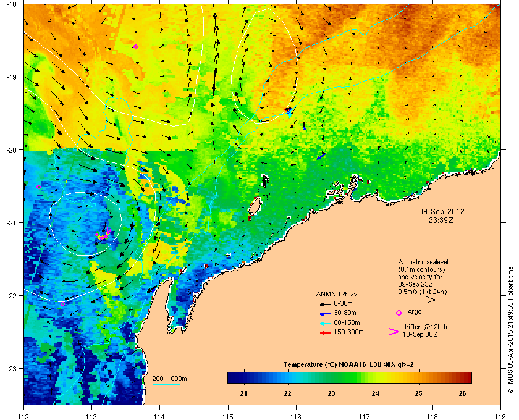This screenshot has height=420, width=519.
Task: Click the cyan 200 1000m isobath legend line
Action: click(x=166, y=385)
